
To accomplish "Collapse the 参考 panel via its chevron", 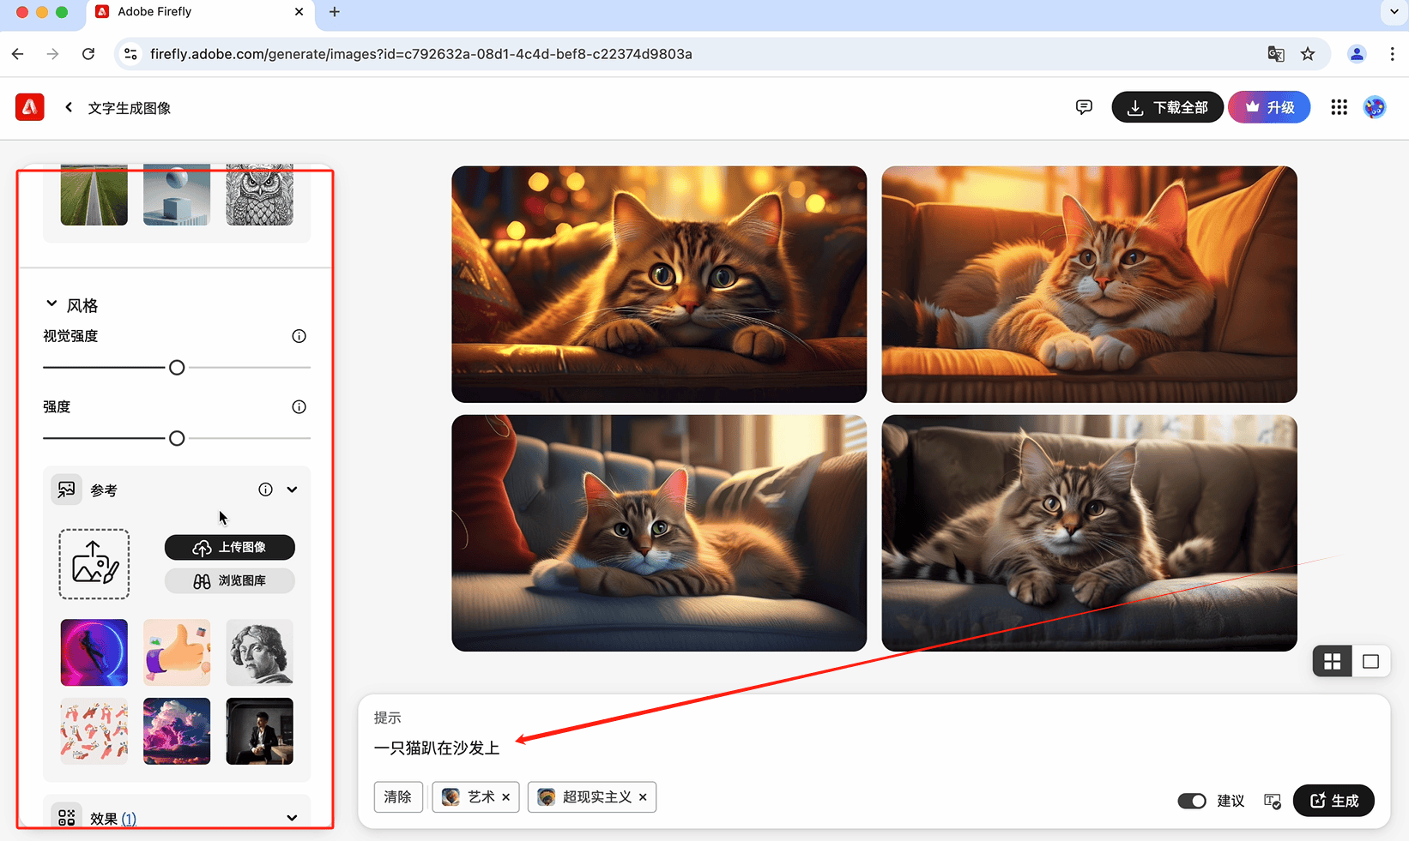I will pyautogui.click(x=292, y=489).
